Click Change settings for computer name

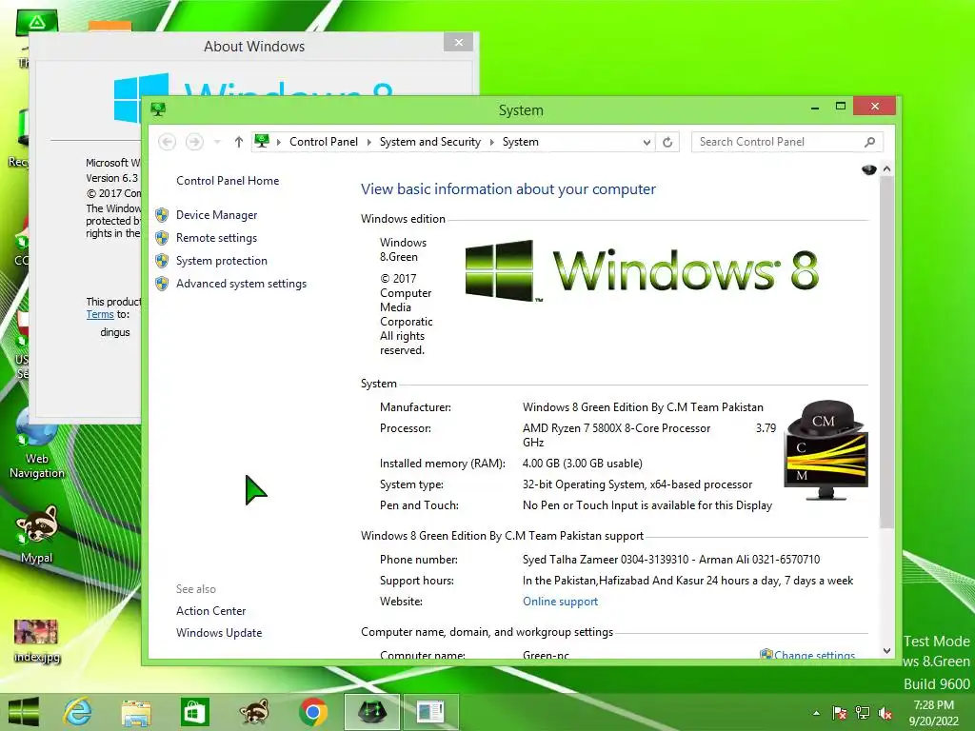tap(814, 655)
